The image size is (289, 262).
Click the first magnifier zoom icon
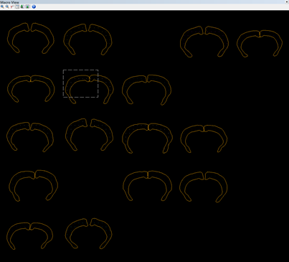tap(2, 6)
